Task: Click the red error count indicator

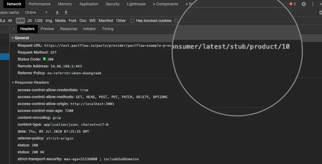Action: tap(292, 4)
